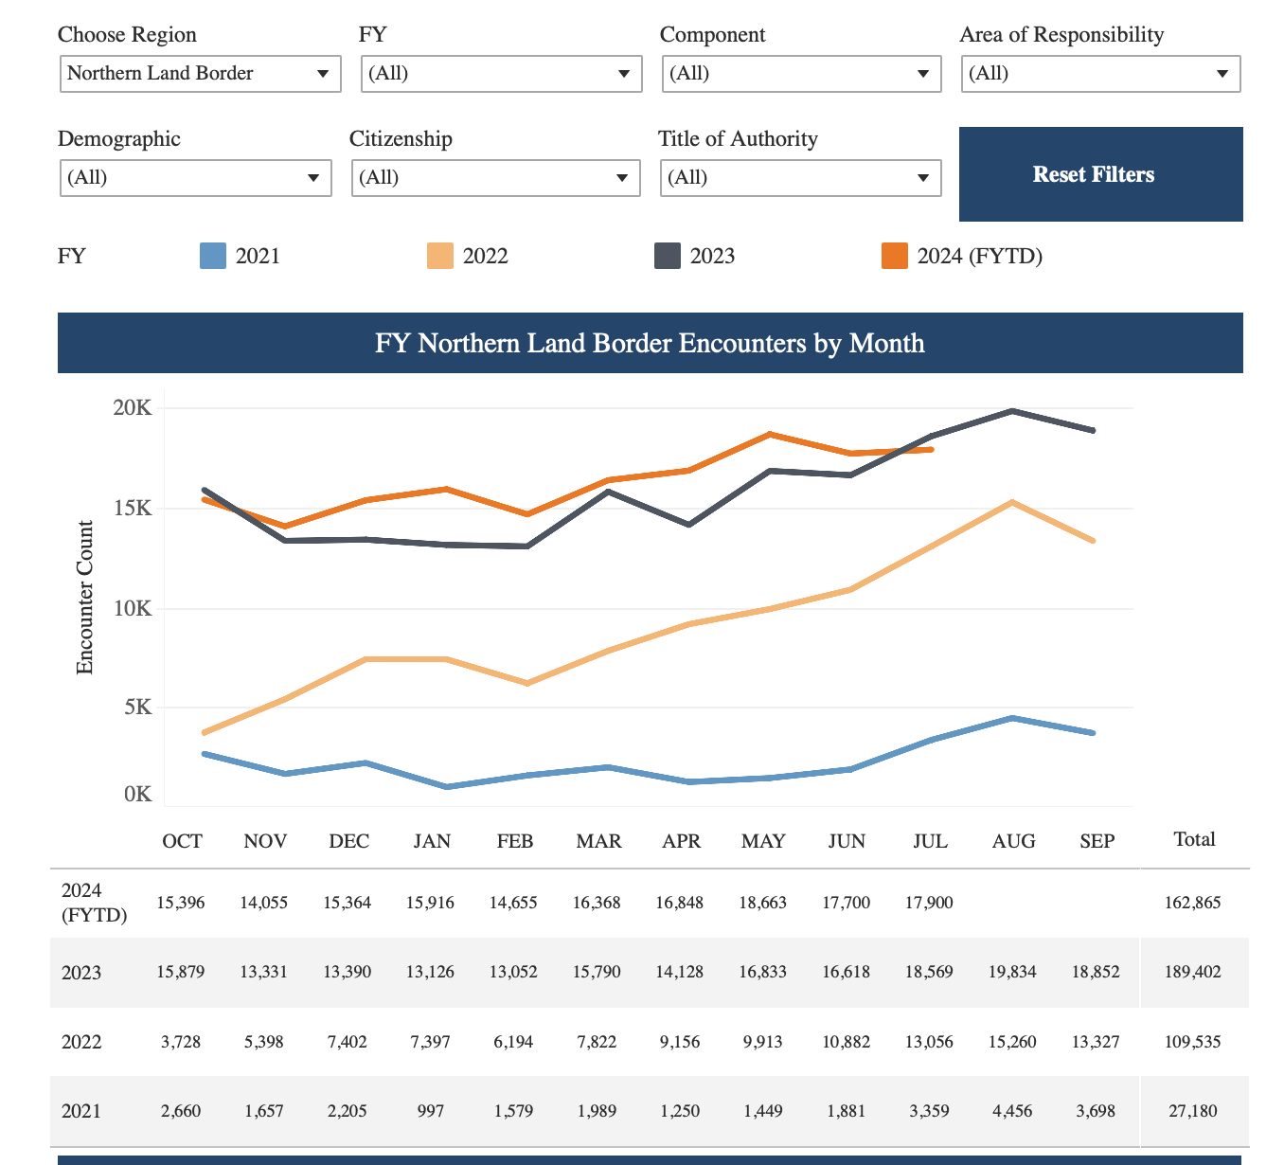Select the 2022 light orange legend swatch
Screen dimensions: 1284x1165
pyautogui.click(x=440, y=256)
